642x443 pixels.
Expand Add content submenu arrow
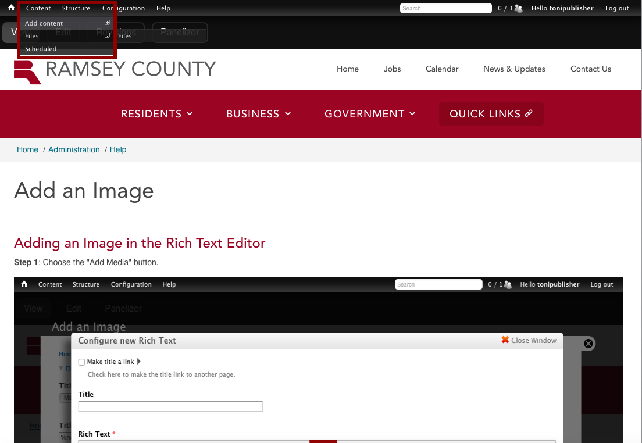tap(107, 23)
